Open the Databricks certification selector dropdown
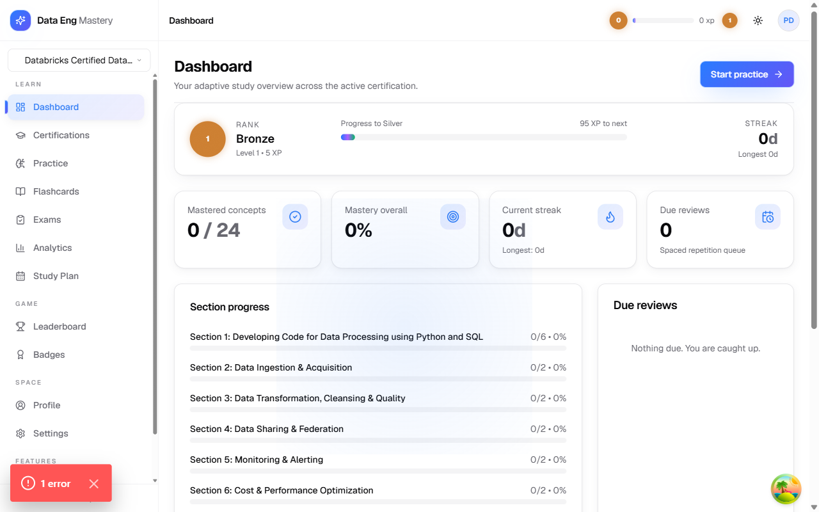Viewport: 819px width, 512px height. coord(79,60)
